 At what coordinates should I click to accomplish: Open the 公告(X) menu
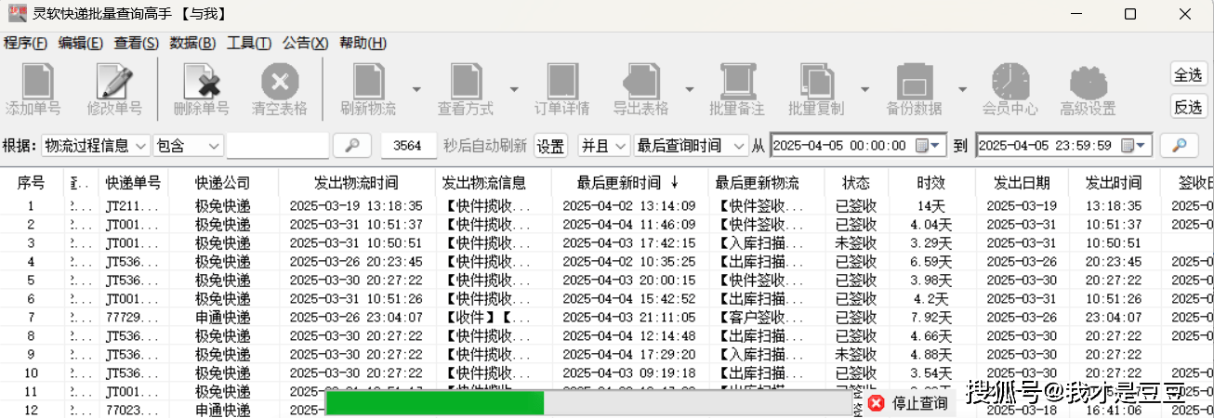[x=306, y=44]
